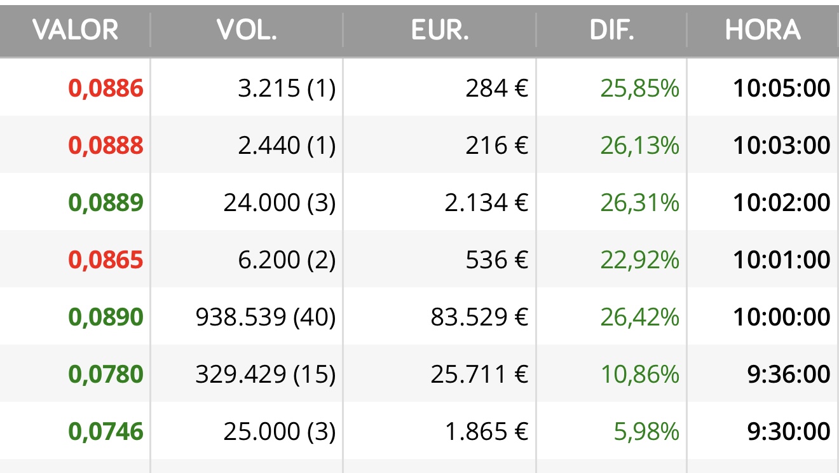The height and width of the screenshot is (473, 839).
Task: Select the 5,98% difference cell
Action: click(x=646, y=432)
